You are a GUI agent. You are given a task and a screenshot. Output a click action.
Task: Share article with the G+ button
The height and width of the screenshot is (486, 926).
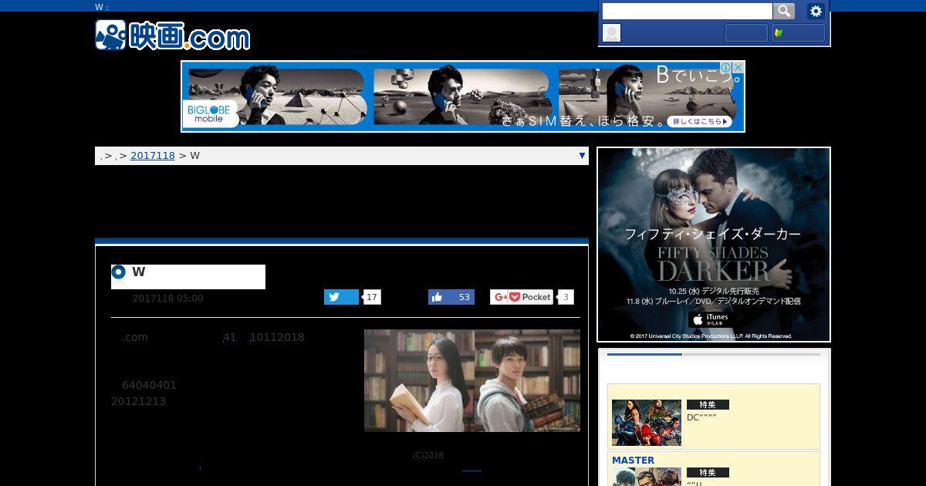(x=499, y=297)
